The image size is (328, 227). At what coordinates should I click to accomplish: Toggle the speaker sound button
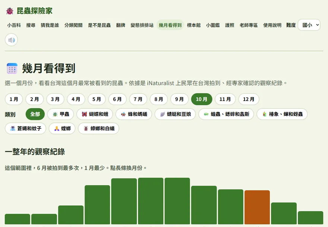tap(11, 40)
